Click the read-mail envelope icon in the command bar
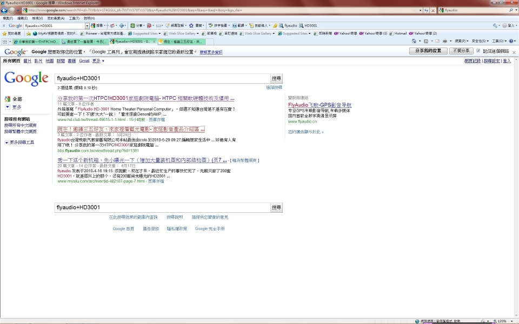 tap(437, 41)
